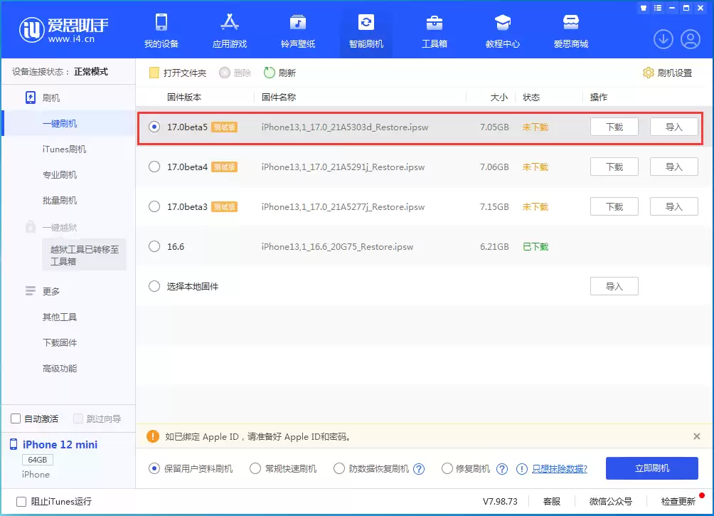The width and height of the screenshot is (714, 516).
Task: Close the Apple ID warning banner
Action: [x=696, y=436]
